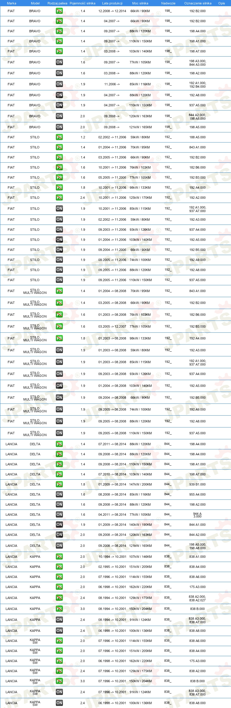Click the 188 A5.000 engine code cell
Screen dimensions: 231x708
pyautogui.click(x=198, y=137)
